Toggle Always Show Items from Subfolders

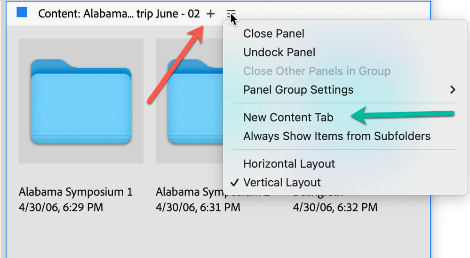click(336, 136)
